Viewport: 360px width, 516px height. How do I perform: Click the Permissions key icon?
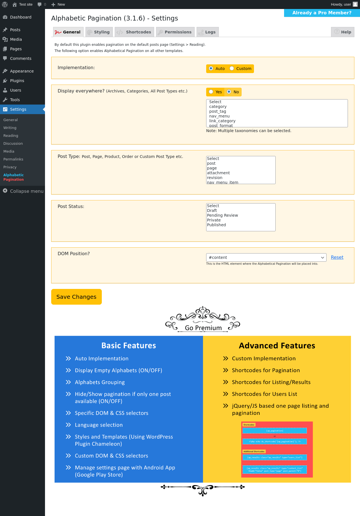(x=161, y=32)
